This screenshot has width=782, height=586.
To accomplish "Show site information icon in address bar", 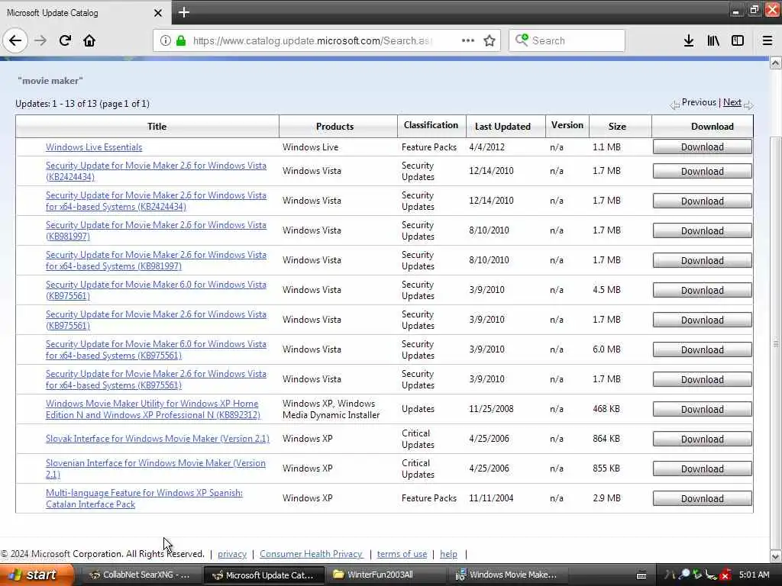I will pyautogui.click(x=166, y=40).
